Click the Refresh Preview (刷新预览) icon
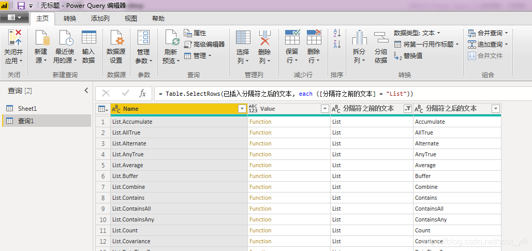This screenshot has width=532, height=251. click(172, 38)
